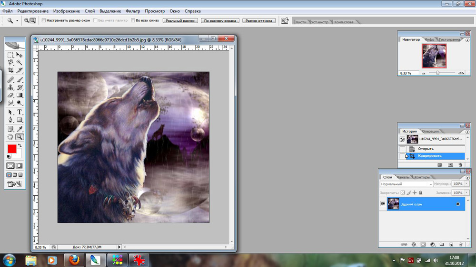Click the red foreground color swatch
476x267 pixels.
pos(12,149)
